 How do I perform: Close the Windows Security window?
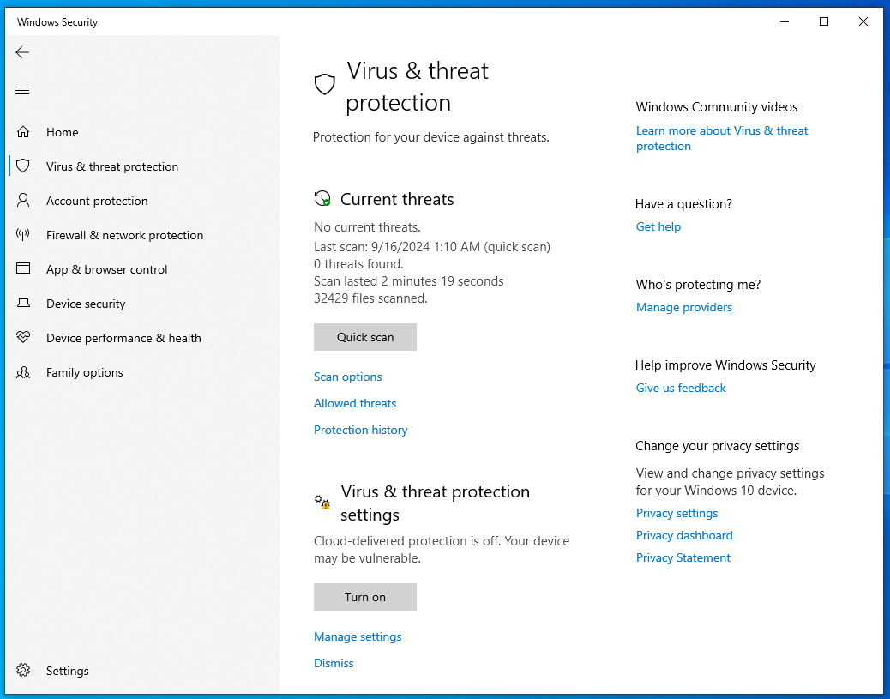(863, 21)
